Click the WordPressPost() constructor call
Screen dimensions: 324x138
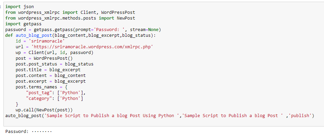[55, 58]
